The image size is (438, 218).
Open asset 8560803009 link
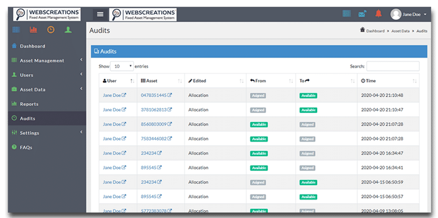pyautogui.click(x=154, y=124)
